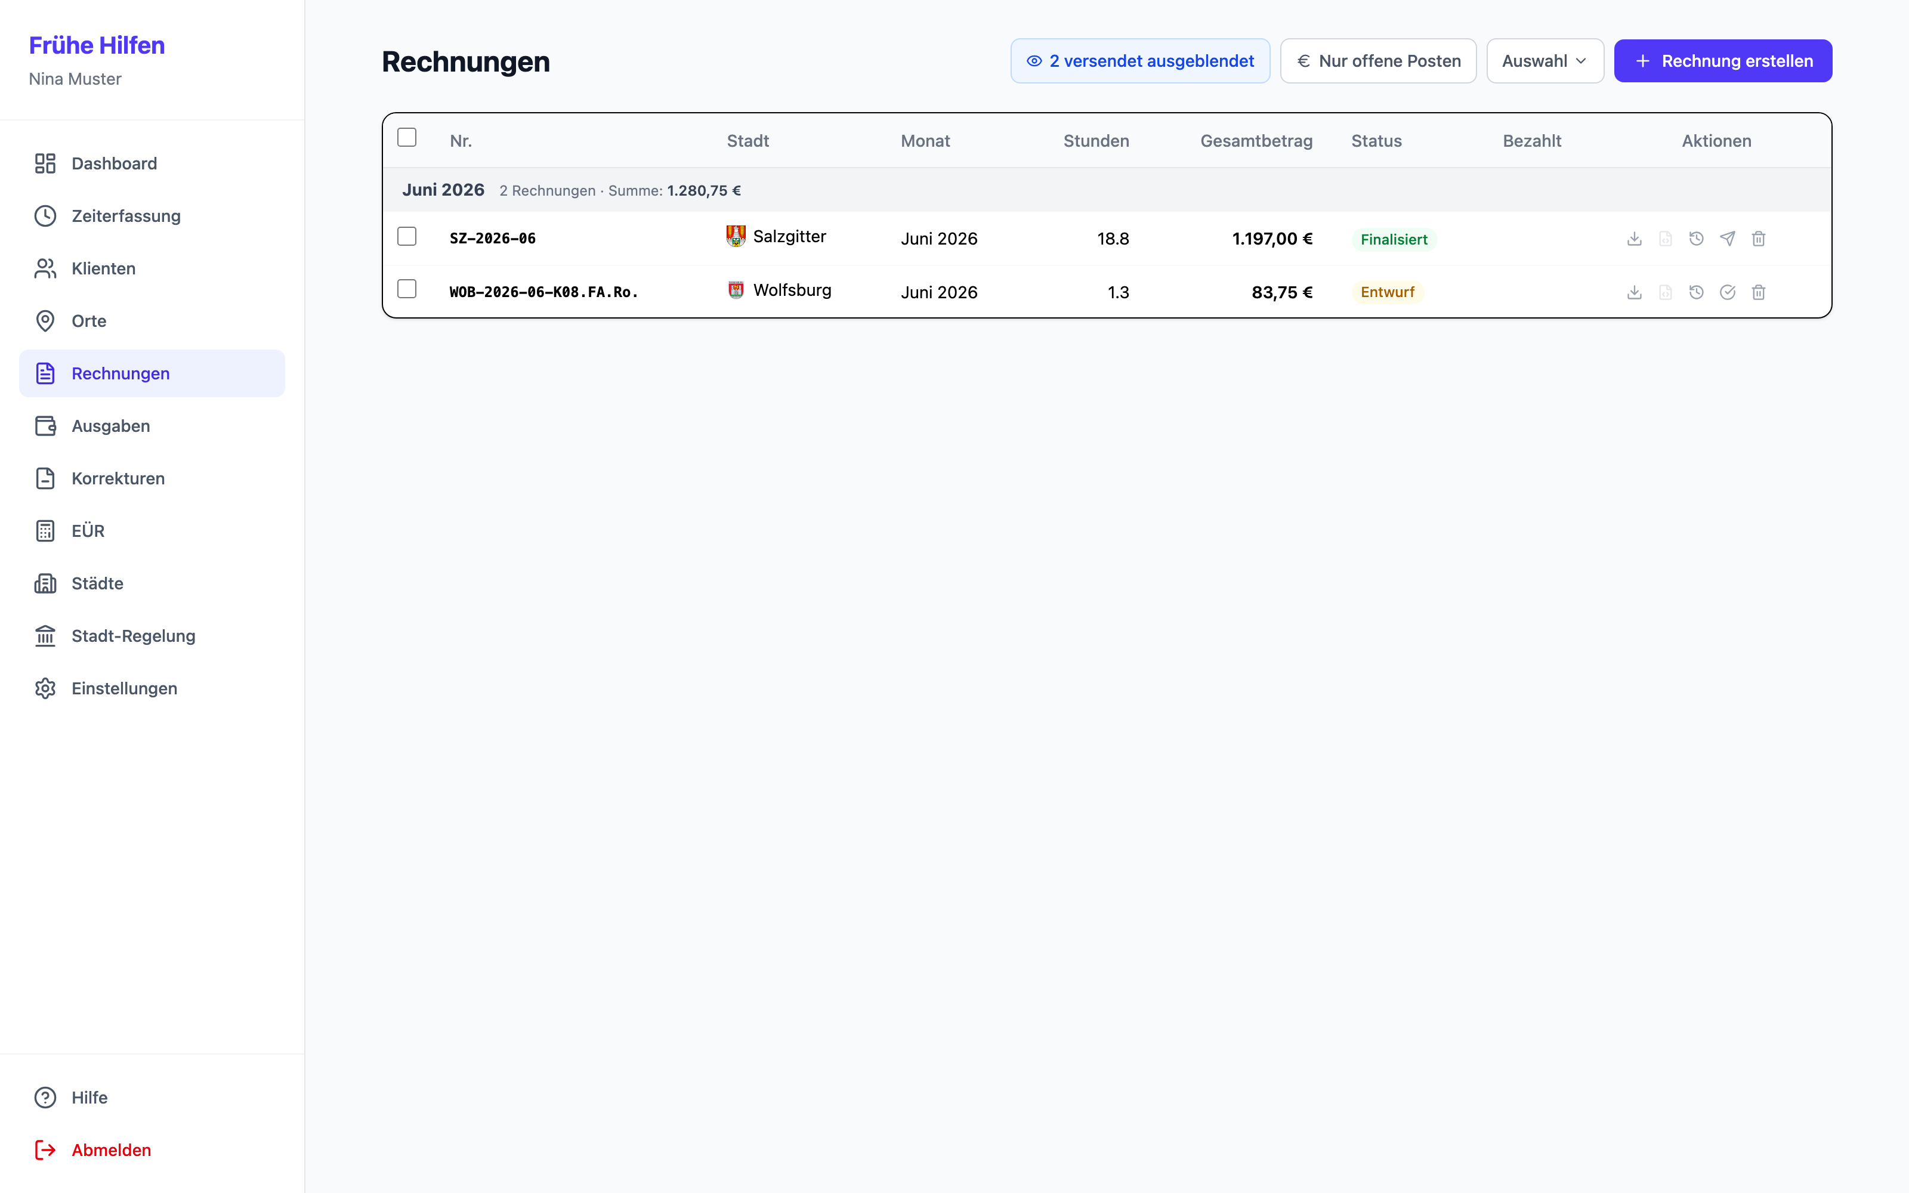Viewport: 1909px width, 1193px height.
Task: Click Rechnung erstellen button
Action: click(x=1723, y=61)
